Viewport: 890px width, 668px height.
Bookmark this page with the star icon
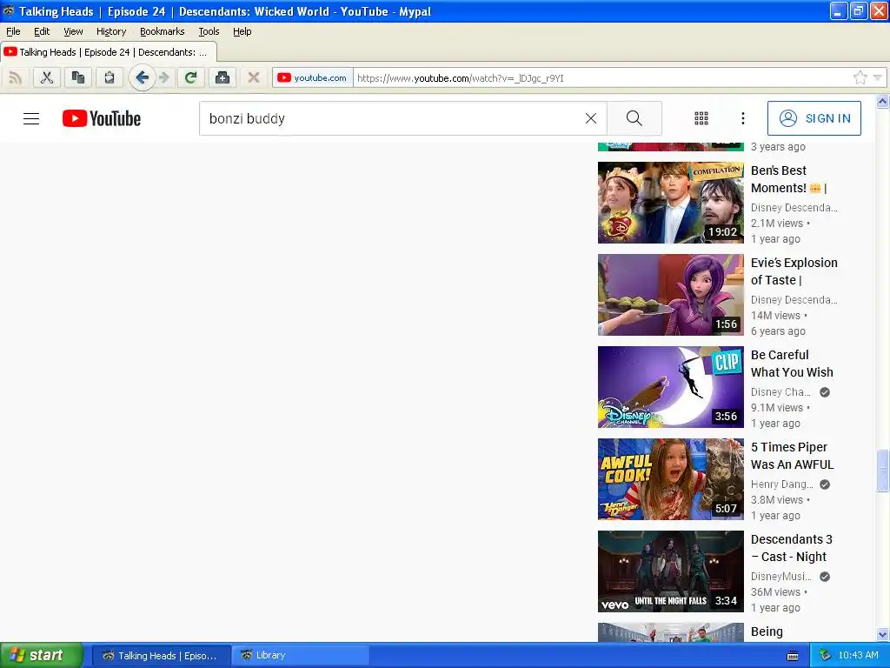[x=860, y=77]
